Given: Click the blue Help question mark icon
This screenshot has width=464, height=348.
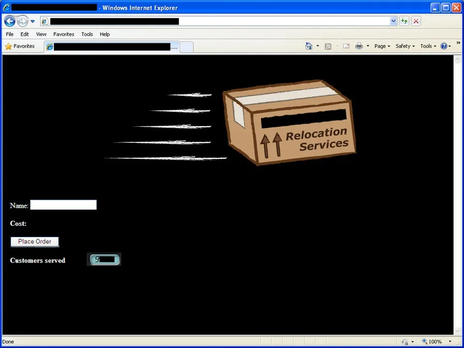Looking at the screenshot, I should point(443,46).
